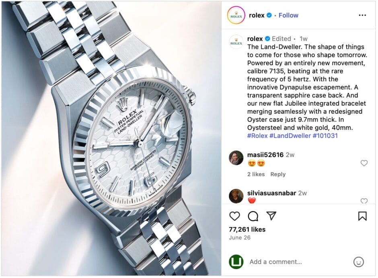Screen dimensions: 378x278
Task: Save the post with the bookmark icon
Action: pos(362,216)
